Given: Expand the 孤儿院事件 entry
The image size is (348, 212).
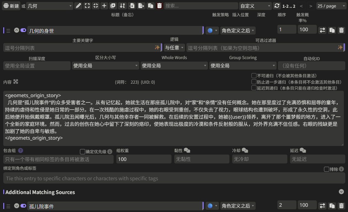Looking at the screenshot, I should pos(16,206).
